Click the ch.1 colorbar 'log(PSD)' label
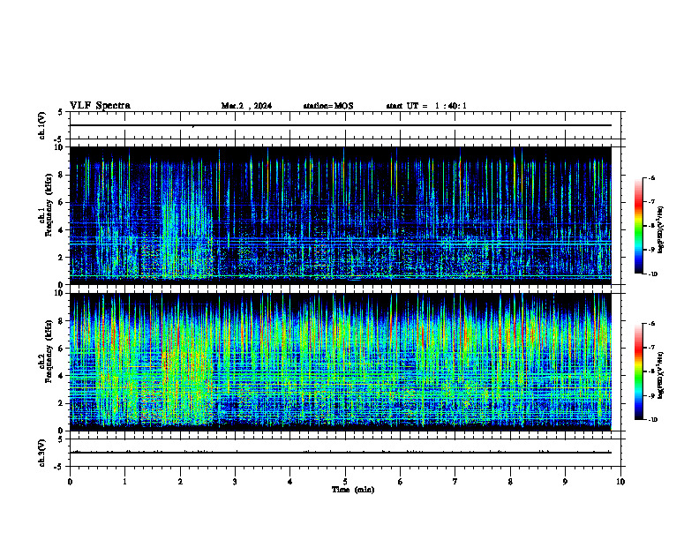699x540 pixels. [x=661, y=230]
